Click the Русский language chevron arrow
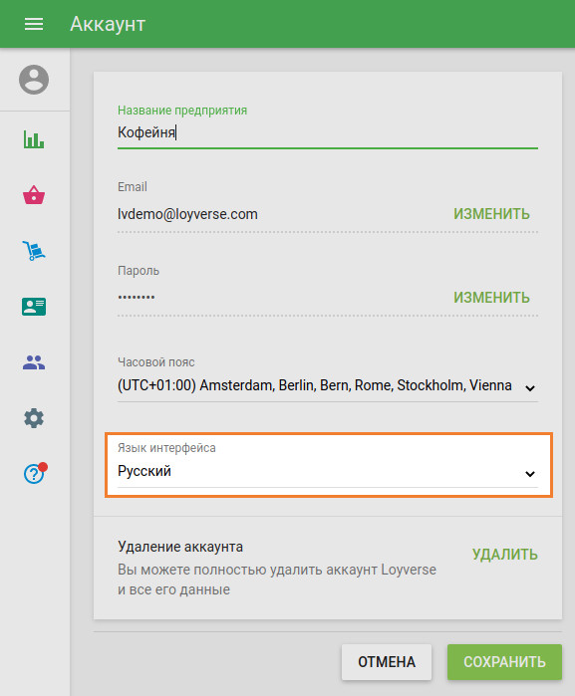This screenshot has width=575, height=696. tap(530, 474)
